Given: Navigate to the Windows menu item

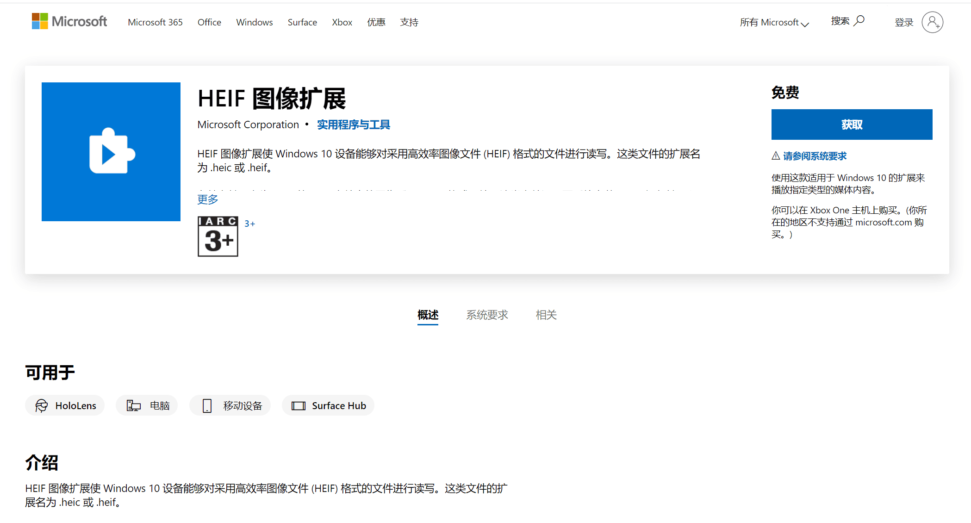Looking at the screenshot, I should [x=254, y=22].
